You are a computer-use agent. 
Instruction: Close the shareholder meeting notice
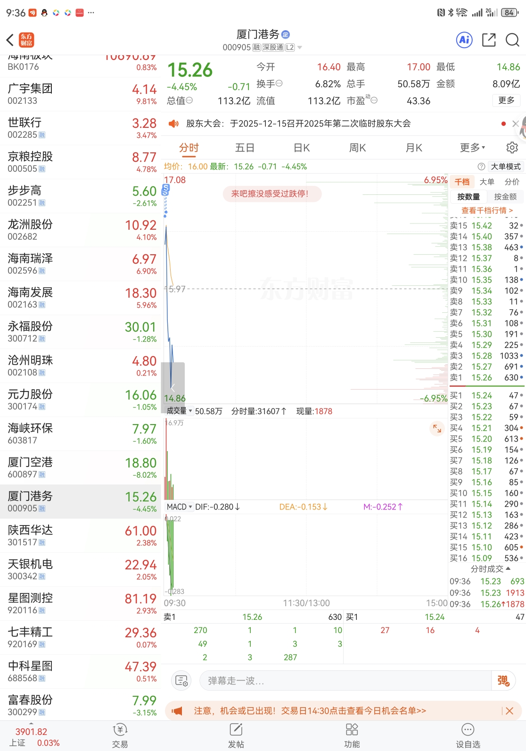[x=515, y=124]
